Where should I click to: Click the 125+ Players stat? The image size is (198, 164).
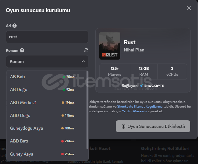(115, 71)
